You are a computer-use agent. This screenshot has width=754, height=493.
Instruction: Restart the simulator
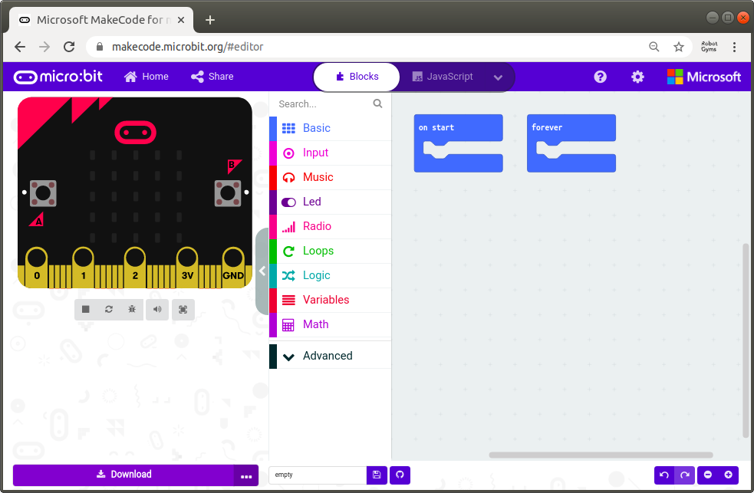pos(109,310)
